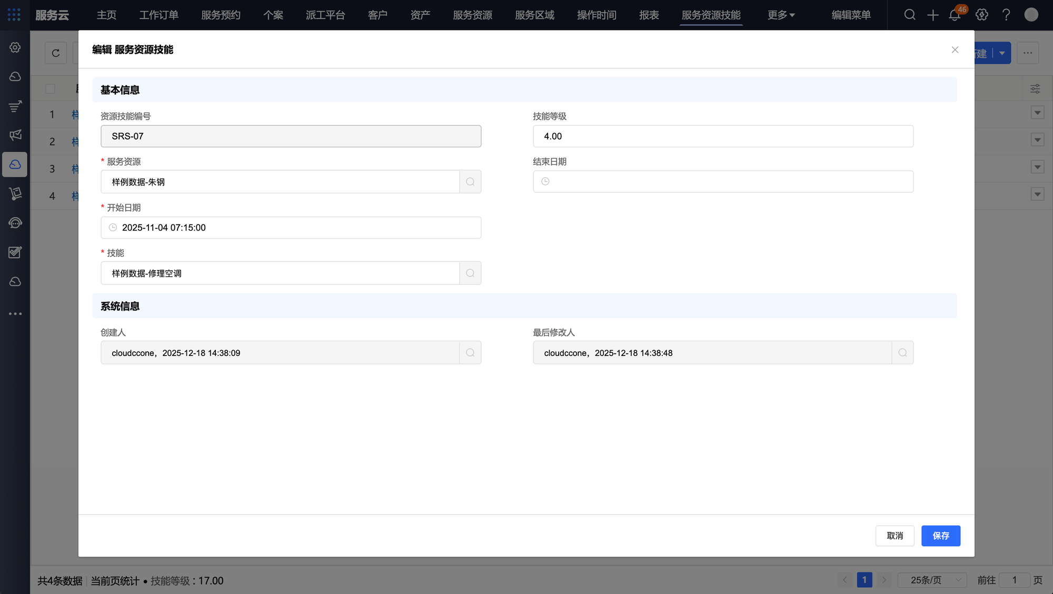The height and width of the screenshot is (594, 1053).
Task: Click the 技能等级 input field
Action: pos(723,136)
